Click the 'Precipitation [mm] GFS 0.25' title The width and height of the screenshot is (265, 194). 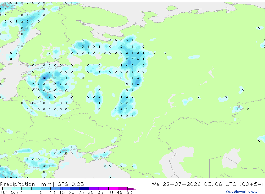[42, 184]
